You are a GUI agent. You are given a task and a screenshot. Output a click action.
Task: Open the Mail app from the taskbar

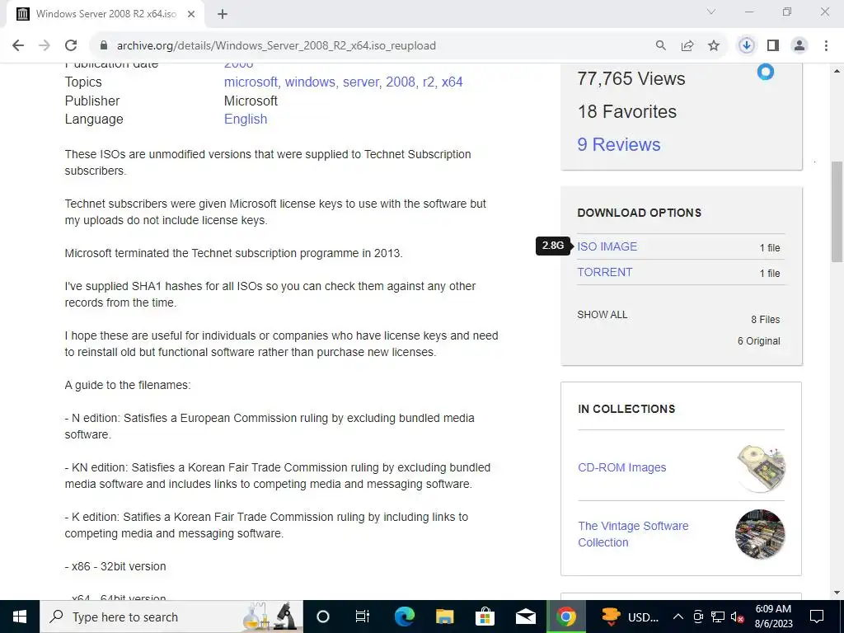pos(525,617)
